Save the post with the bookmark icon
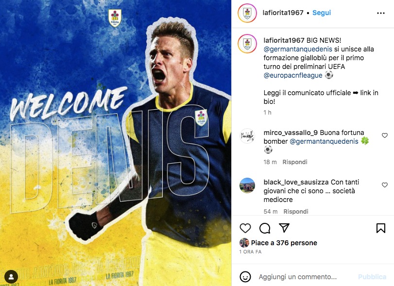The height and width of the screenshot is (286, 394). point(381,228)
